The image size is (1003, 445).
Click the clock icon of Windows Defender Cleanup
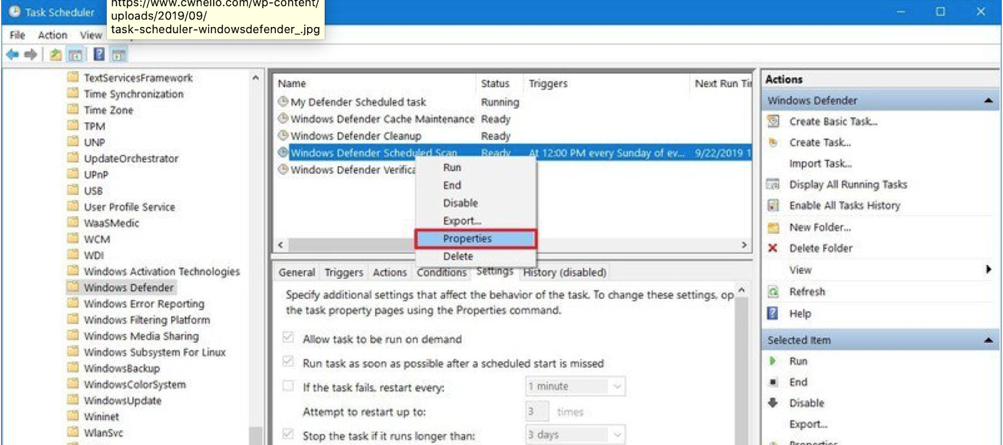tap(283, 135)
